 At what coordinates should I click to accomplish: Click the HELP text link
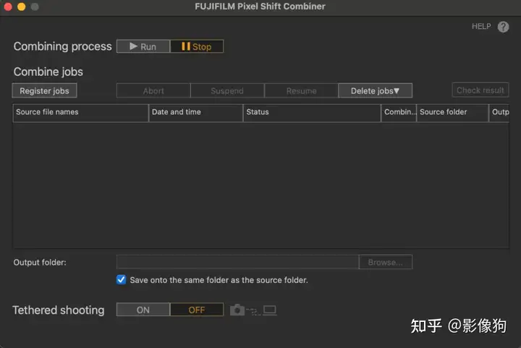tap(481, 26)
